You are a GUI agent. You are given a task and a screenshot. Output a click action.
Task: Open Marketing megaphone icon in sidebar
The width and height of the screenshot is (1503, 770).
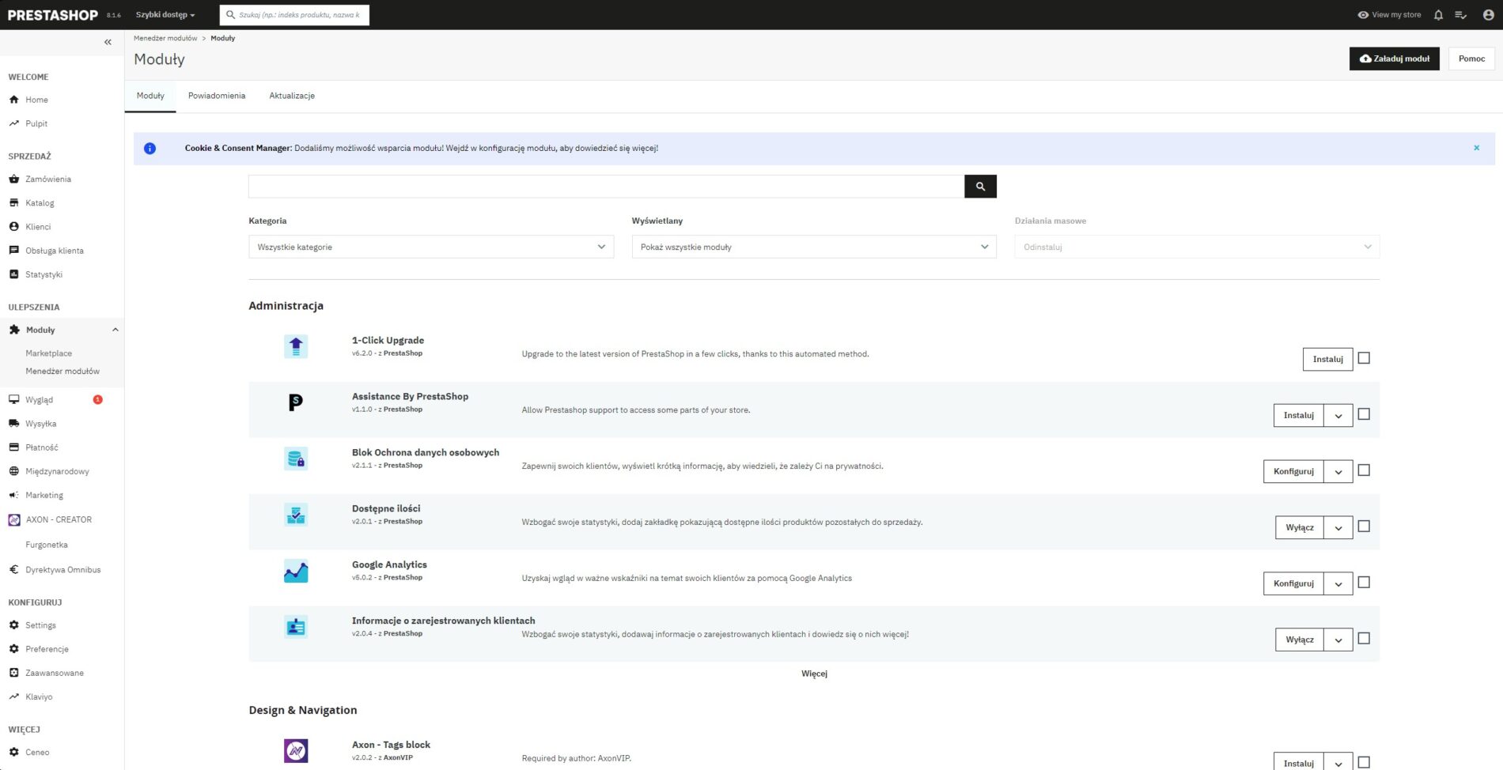[x=13, y=495]
